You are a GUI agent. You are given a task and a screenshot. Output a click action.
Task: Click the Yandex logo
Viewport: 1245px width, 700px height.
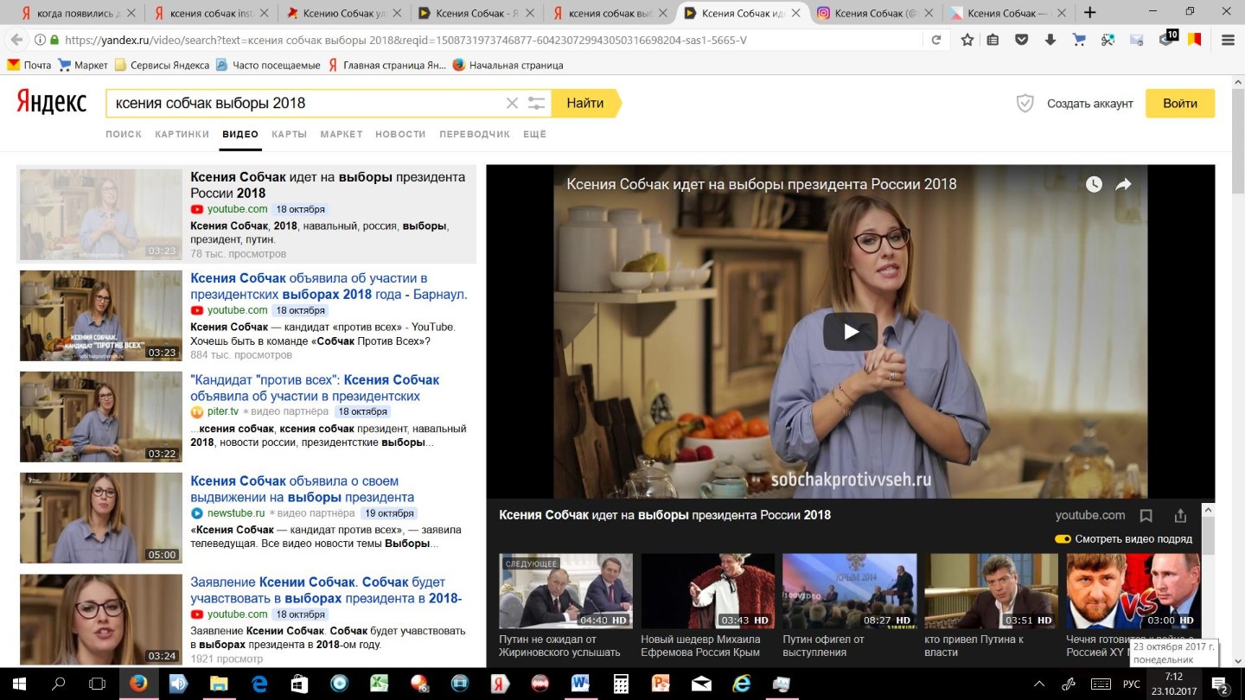click(52, 102)
